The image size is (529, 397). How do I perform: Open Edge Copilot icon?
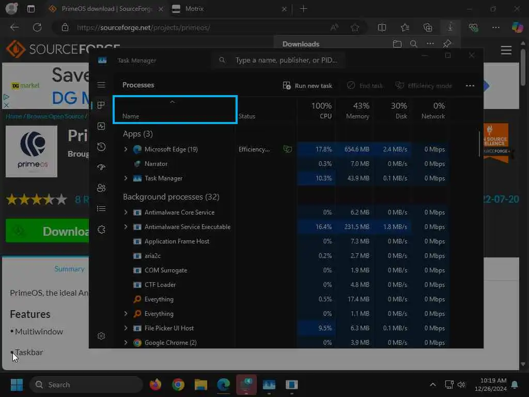[517, 27]
